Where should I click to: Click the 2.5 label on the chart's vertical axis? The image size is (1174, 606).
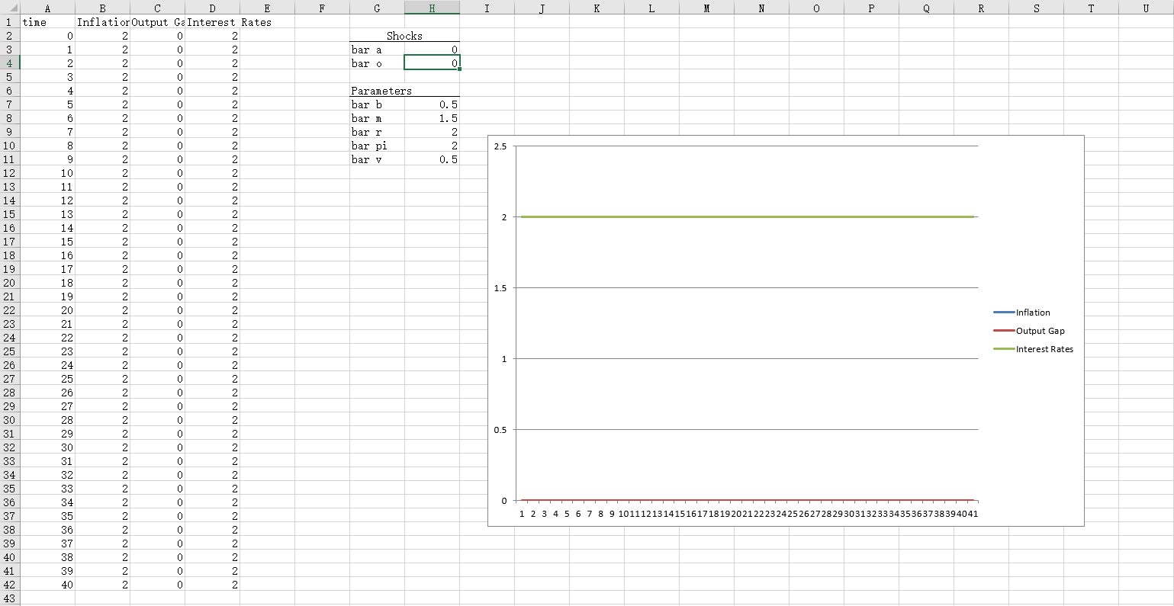pyautogui.click(x=500, y=146)
